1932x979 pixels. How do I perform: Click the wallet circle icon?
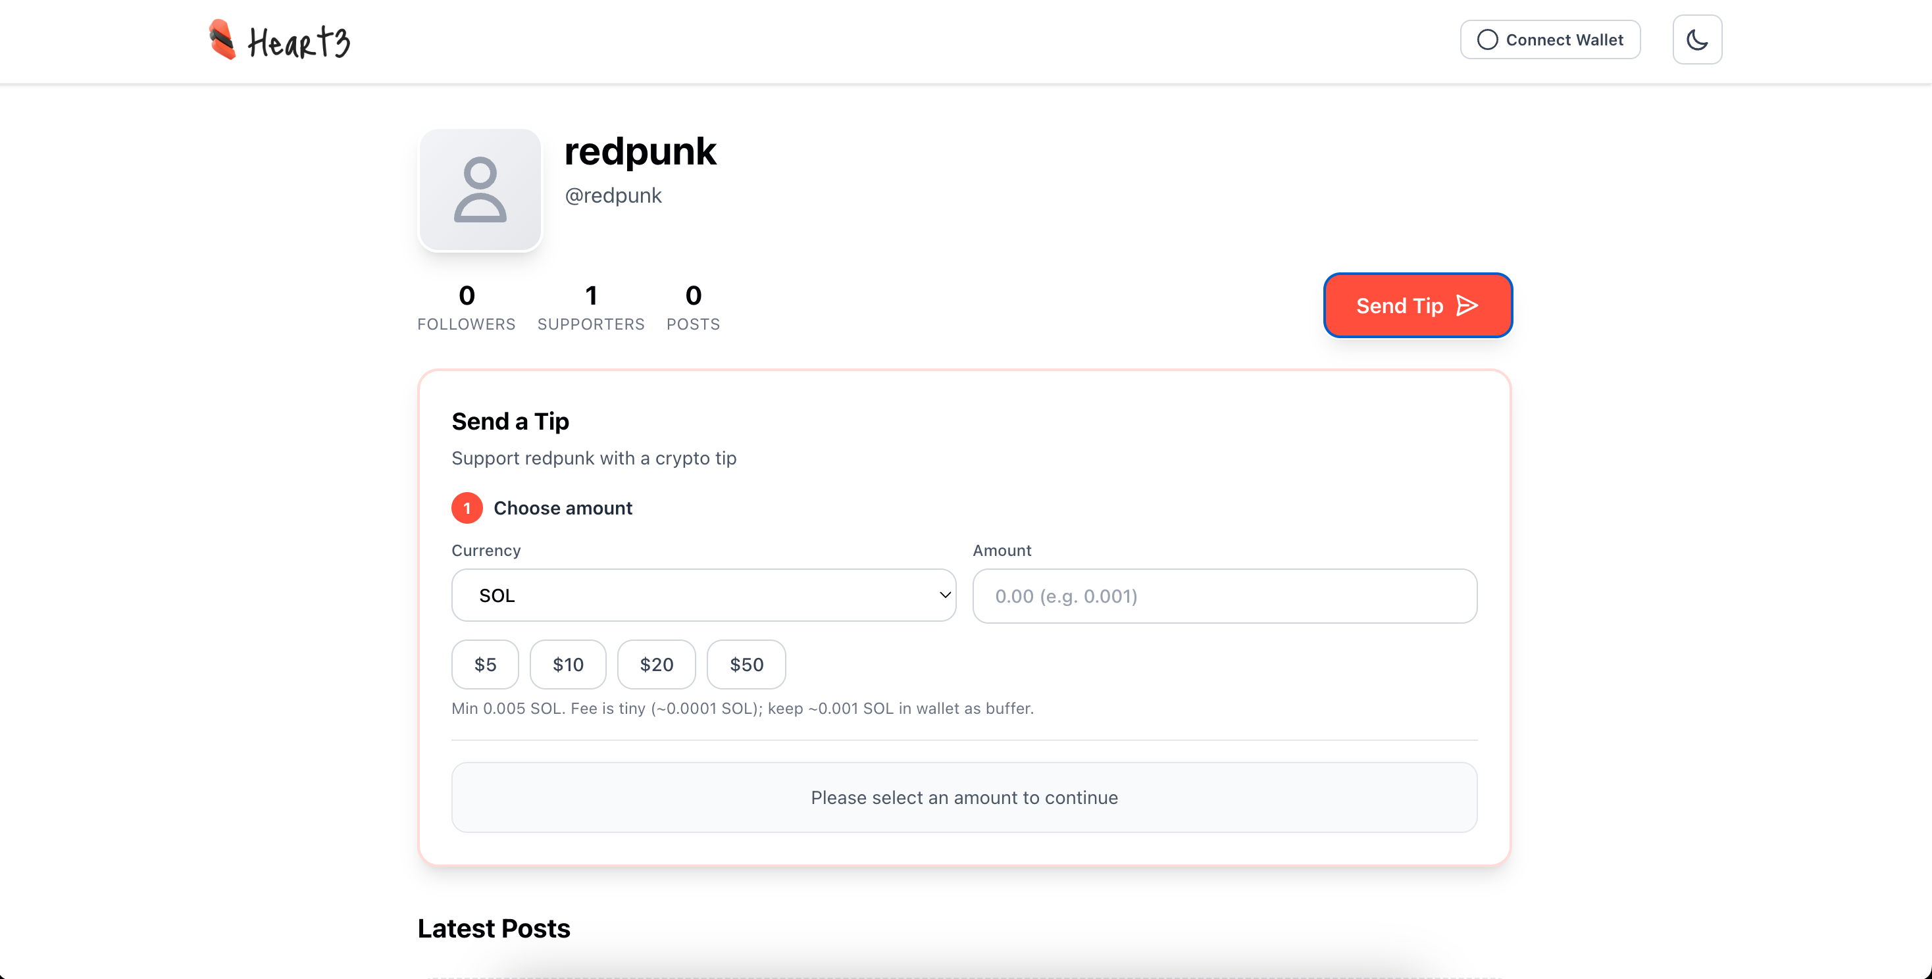tap(1487, 39)
